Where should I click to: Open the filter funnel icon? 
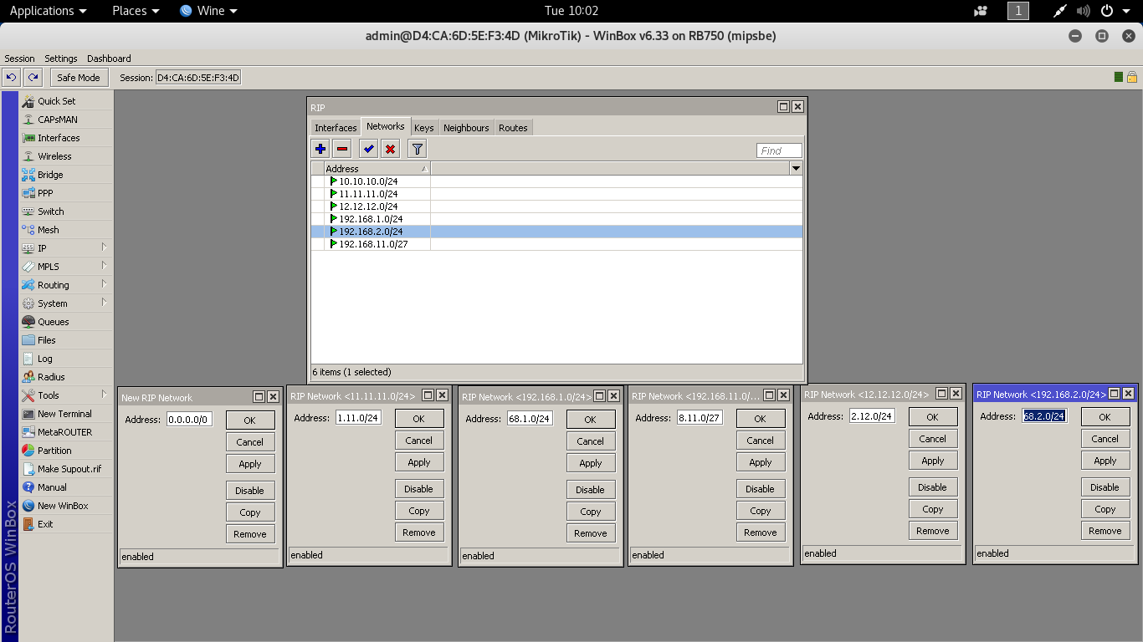tap(416, 148)
